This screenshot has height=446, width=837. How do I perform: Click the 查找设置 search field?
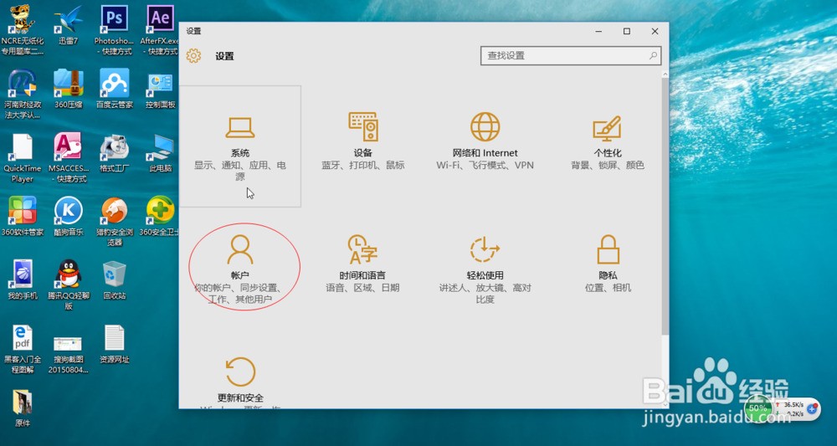[x=571, y=55]
